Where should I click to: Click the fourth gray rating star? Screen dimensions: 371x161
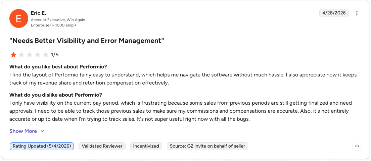point(38,55)
